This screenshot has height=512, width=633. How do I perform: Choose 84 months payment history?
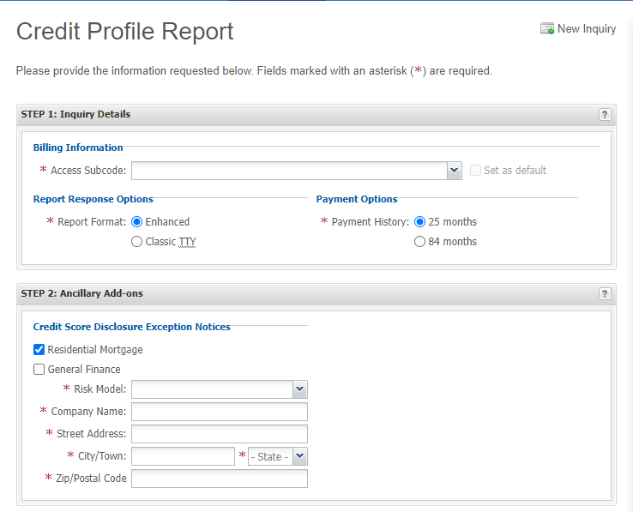(419, 242)
